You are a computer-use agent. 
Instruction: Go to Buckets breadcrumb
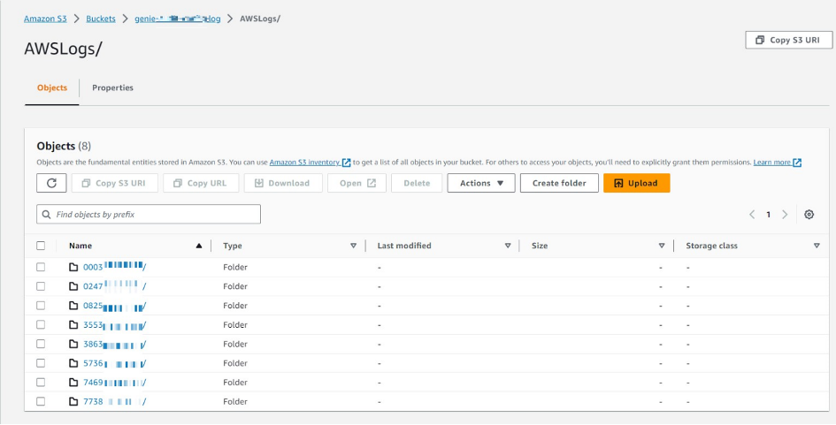[101, 19]
